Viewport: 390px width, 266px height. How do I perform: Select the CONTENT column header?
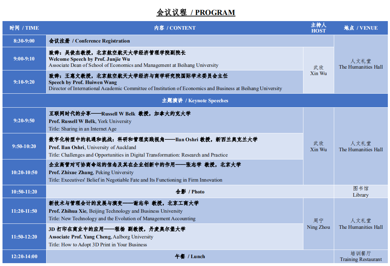click(175, 28)
